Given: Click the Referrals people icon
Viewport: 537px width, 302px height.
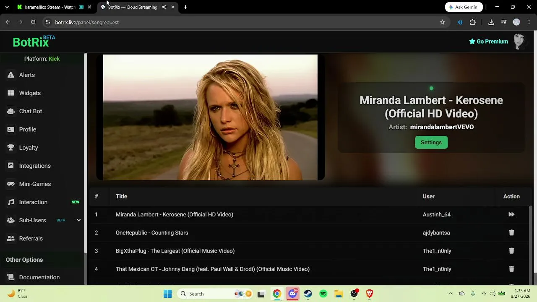Looking at the screenshot, I should 11,239.
